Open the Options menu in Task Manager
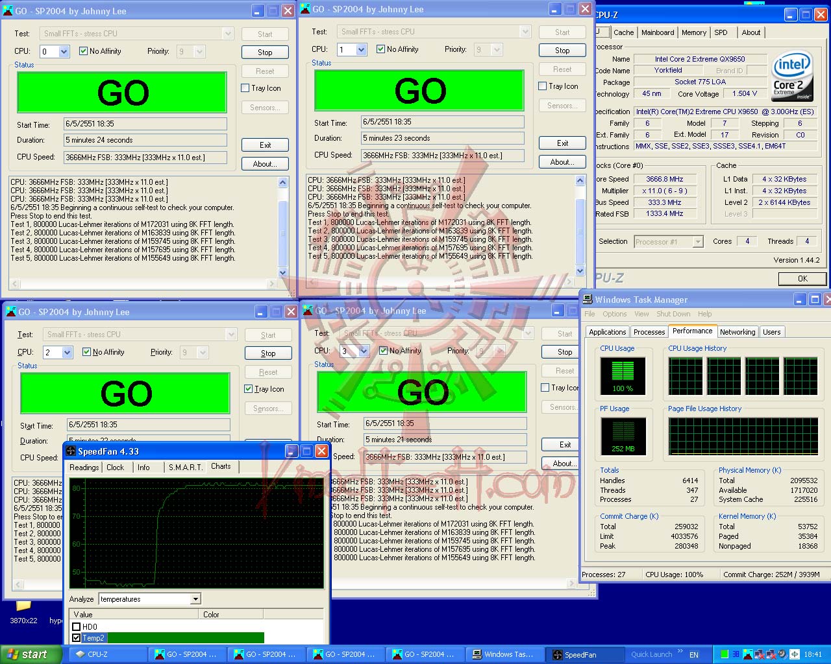Image resolution: width=831 pixels, height=664 pixels. point(614,314)
